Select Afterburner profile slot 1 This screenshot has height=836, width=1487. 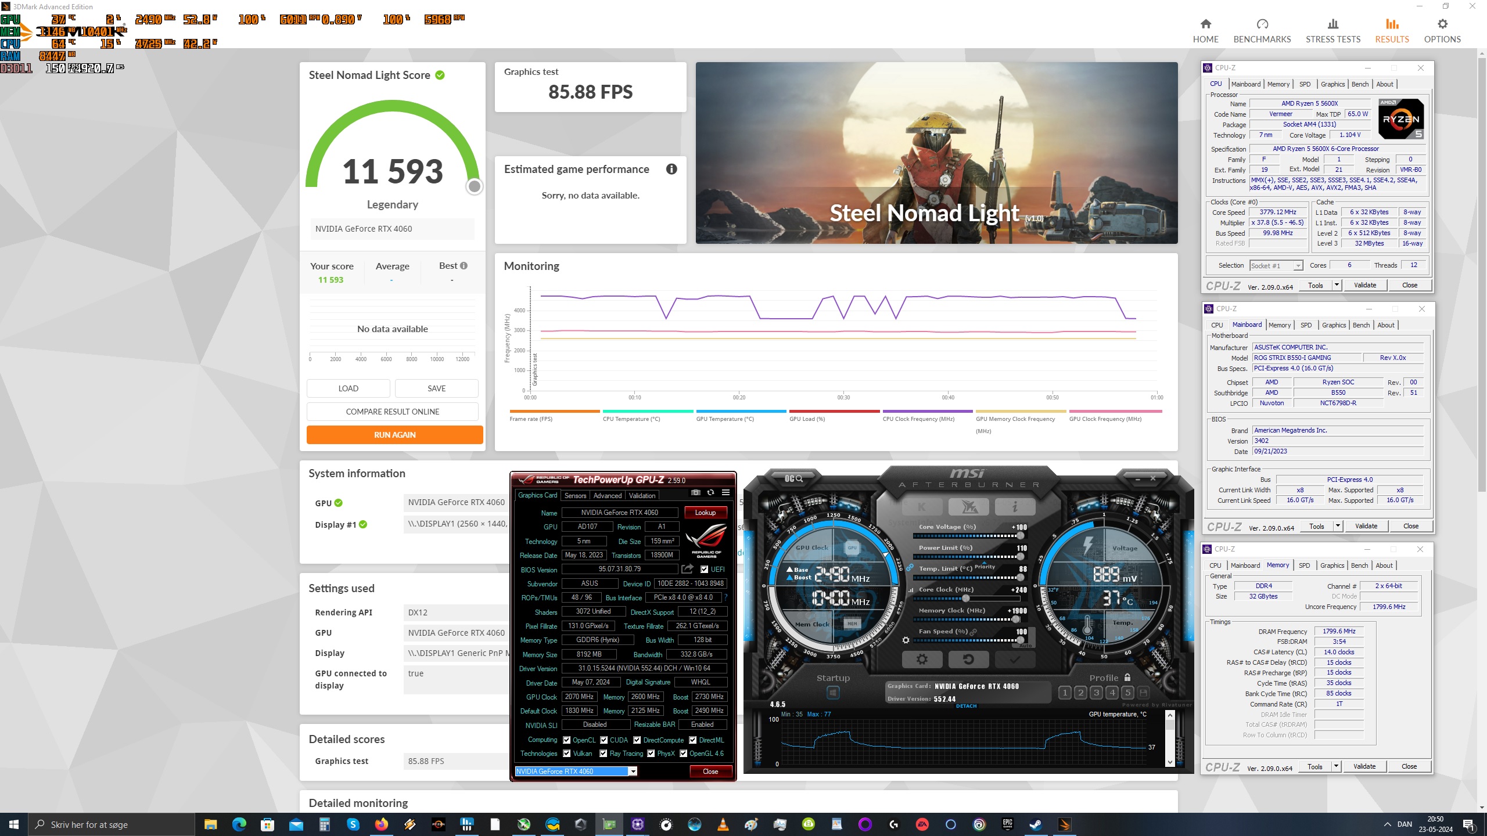(1065, 693)
